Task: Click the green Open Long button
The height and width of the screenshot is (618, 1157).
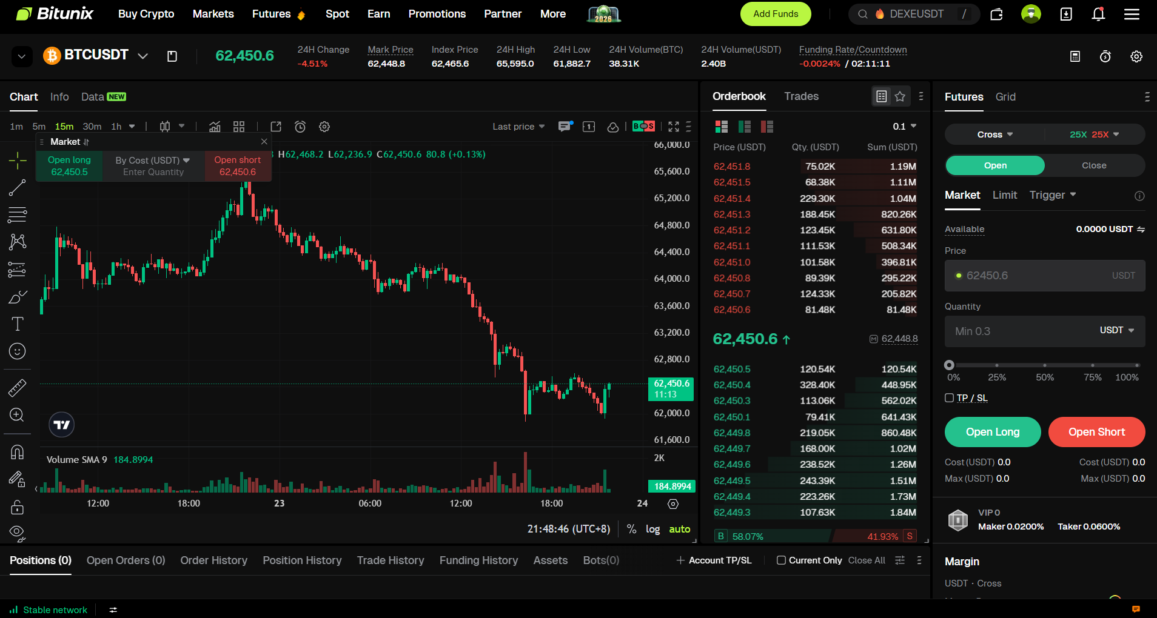Action: coord(993,432)
